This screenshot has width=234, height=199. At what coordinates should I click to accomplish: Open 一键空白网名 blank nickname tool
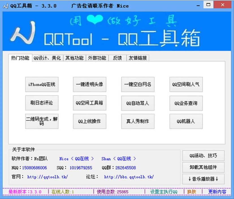point(138,84)
